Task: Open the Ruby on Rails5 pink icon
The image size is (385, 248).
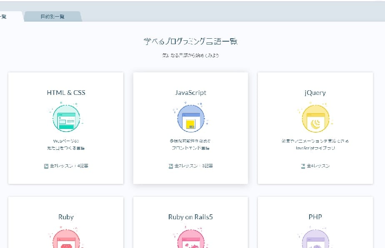Action: 191,238
